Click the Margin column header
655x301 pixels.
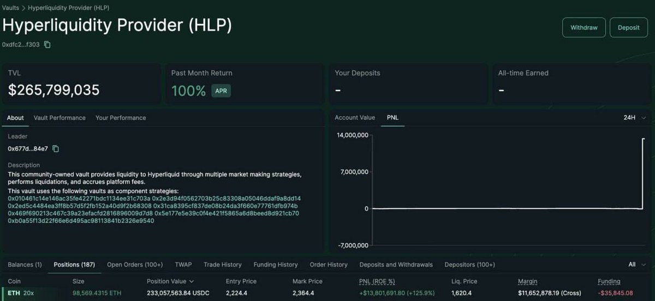click(x=527, y=281)
